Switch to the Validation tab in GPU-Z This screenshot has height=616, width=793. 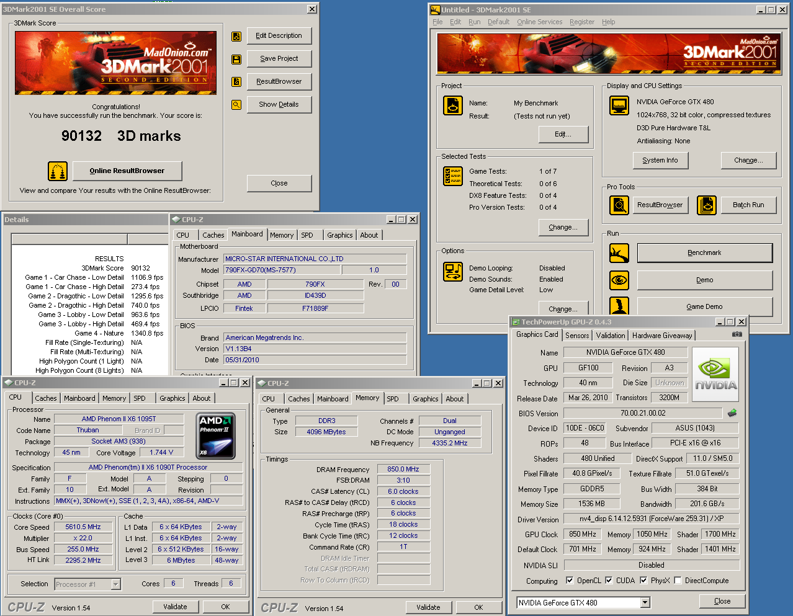click(x=611, y=336)
